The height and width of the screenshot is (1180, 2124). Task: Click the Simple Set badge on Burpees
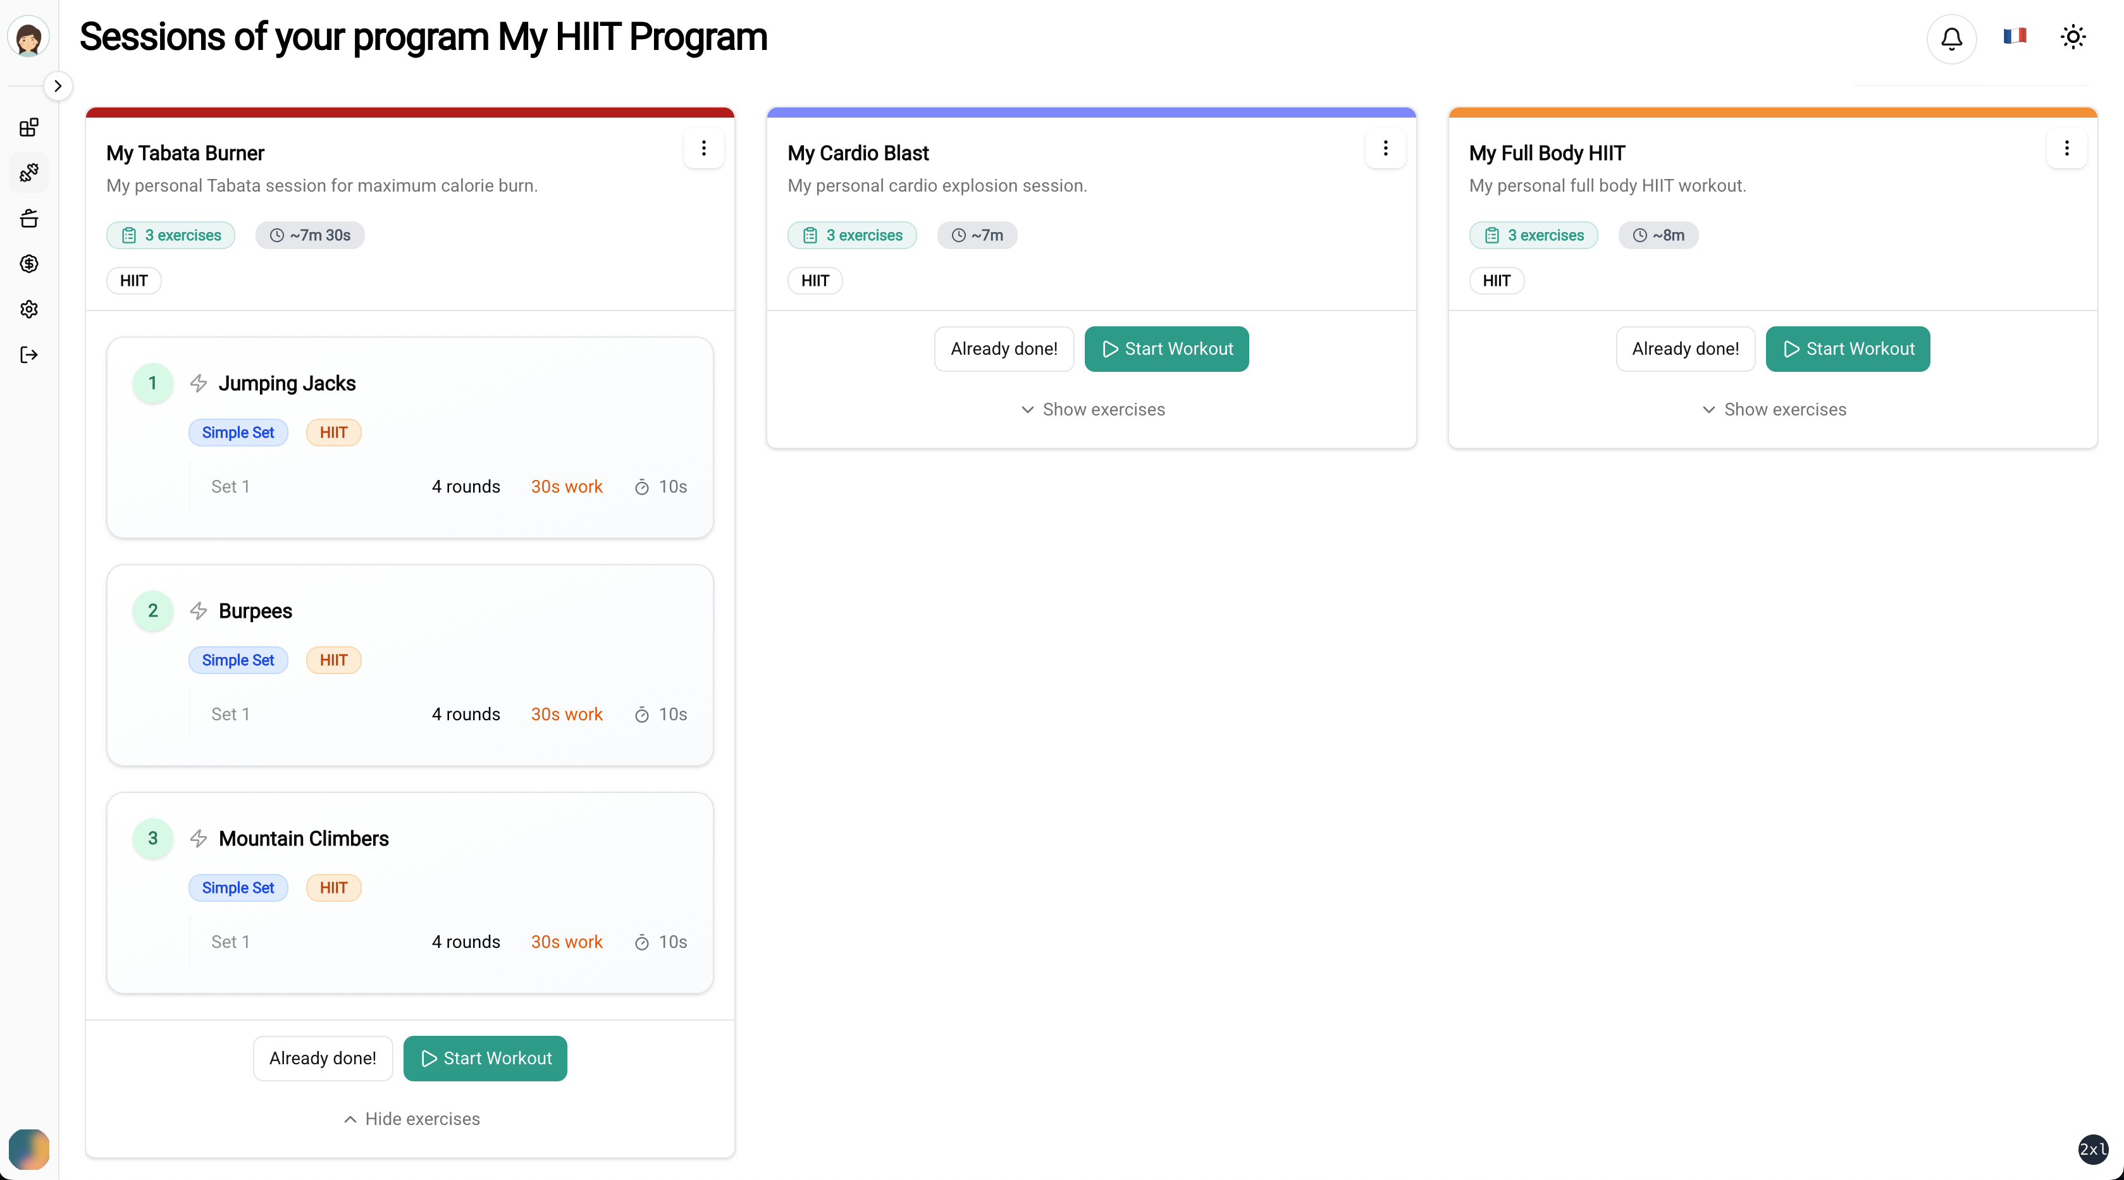coord(238,660)
